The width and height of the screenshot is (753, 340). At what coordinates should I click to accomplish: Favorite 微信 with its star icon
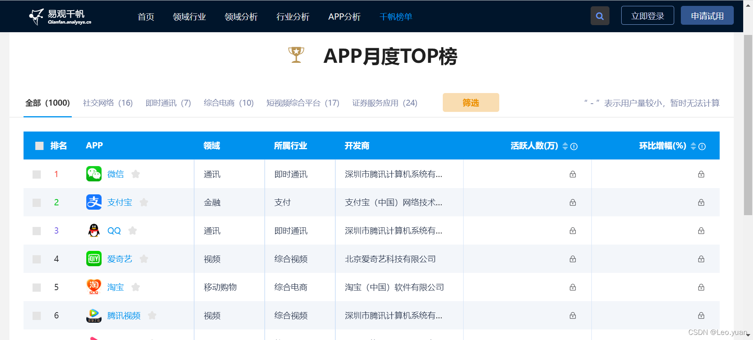click(x=136, y=174)
